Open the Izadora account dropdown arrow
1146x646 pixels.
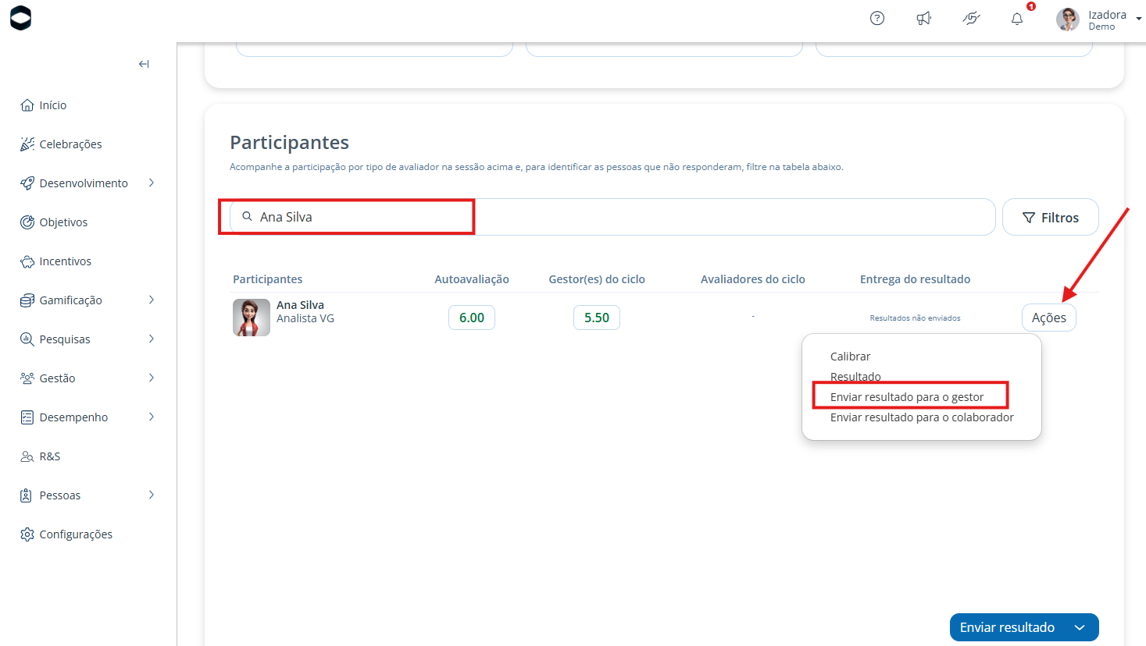tap(1139, 19)
